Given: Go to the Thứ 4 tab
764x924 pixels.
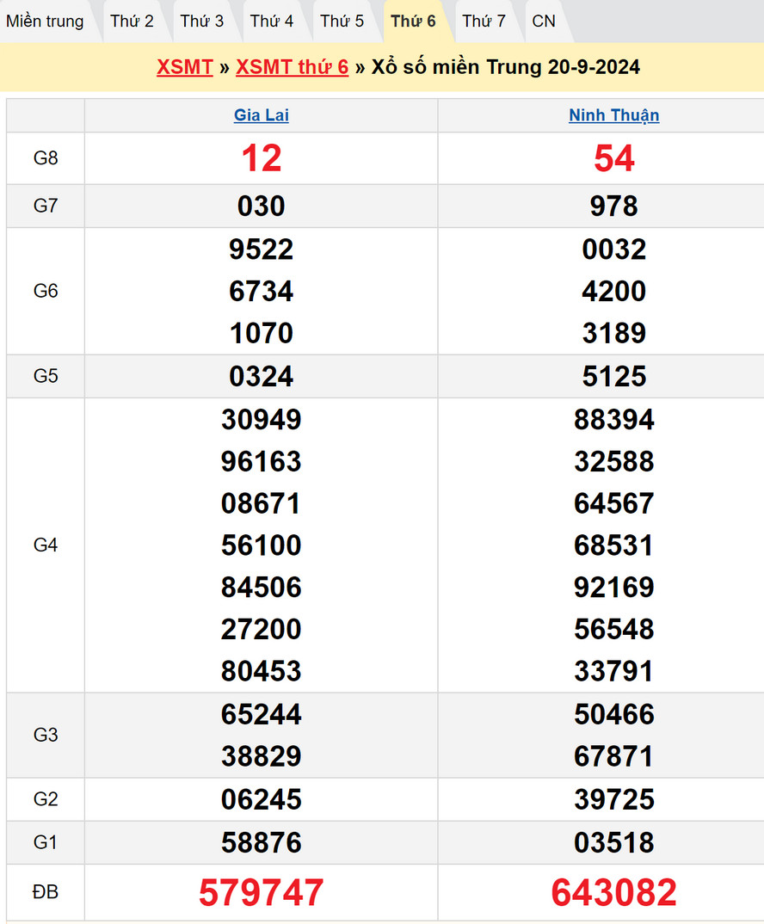Looking at the screenshot, I should 272,22.
